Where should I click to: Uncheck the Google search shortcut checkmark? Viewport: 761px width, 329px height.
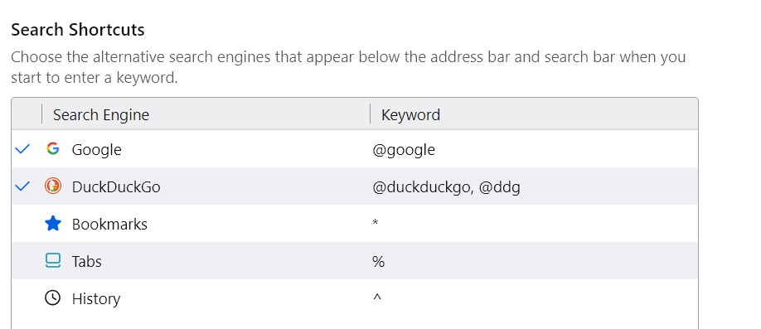pyautogui.click(x=22, y=149)
